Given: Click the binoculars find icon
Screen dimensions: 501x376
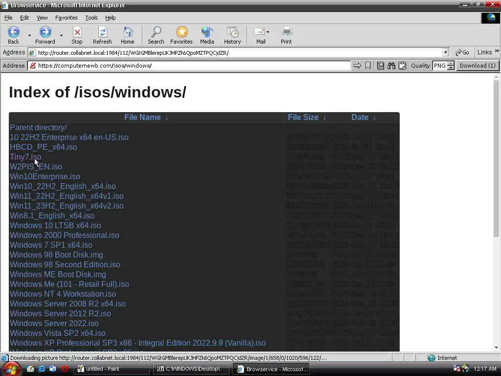Looking at the screenshot, I should point(391,66).
